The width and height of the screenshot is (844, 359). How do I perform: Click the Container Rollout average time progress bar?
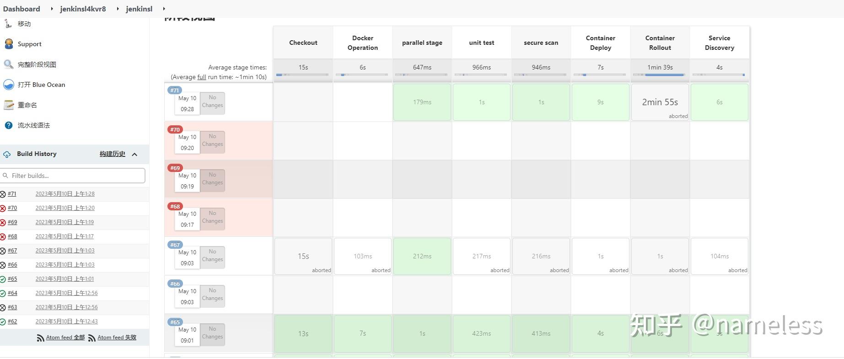click(660, 75)
